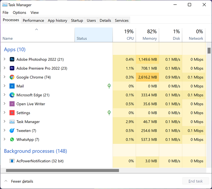Click the 333.4 MB memory cell

tap(147, 95)
